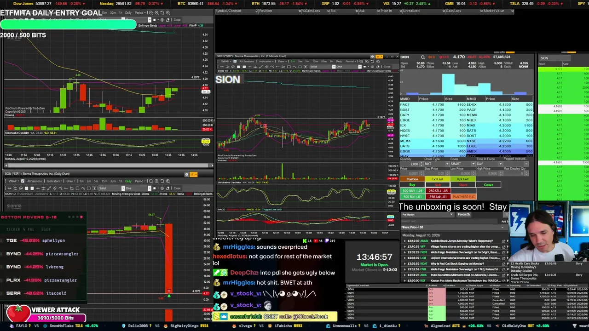Select eraser tool in 1 Minute Chart
Viewport: 589px width, 331px height.
pos(378,67)
